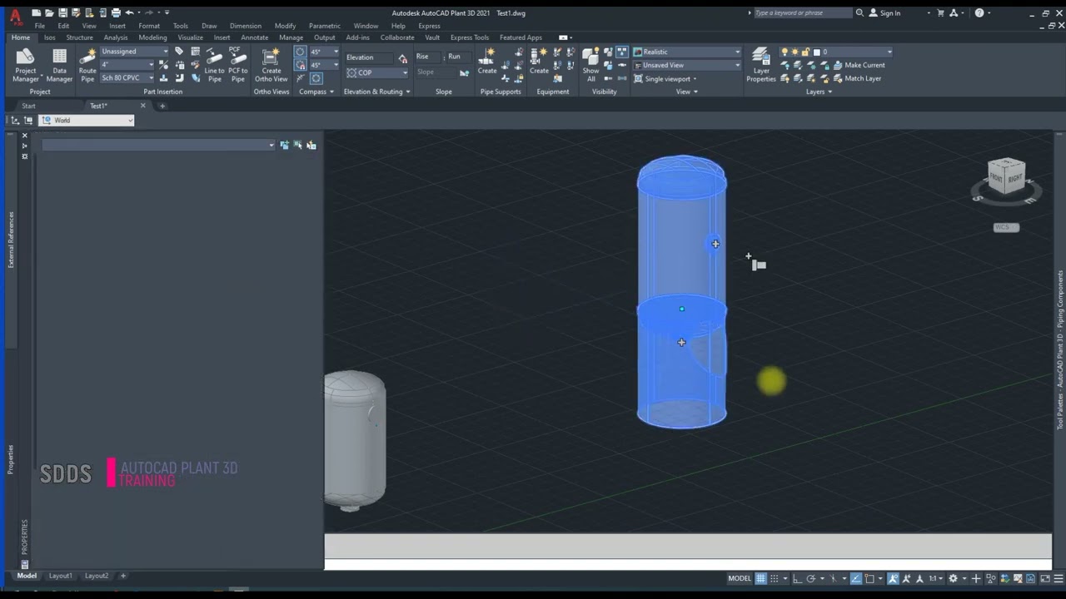The height and width of the screenshot is (599, 1066).
Task: Click the keyword search input field
Action: pos(803,12)
